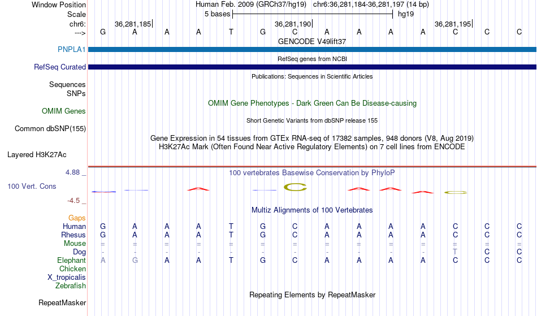
Task: Open the OMIM Genes track label
Action: (64, 111)
